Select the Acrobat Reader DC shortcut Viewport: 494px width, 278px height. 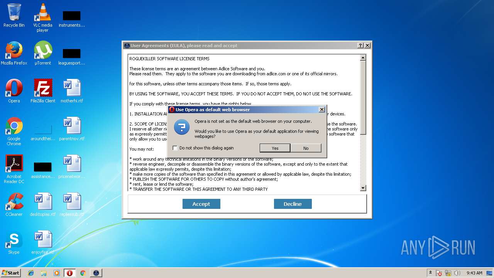(x=14, y=169)
